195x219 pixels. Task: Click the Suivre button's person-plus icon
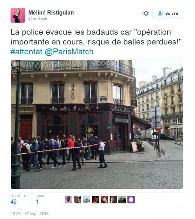160,13
